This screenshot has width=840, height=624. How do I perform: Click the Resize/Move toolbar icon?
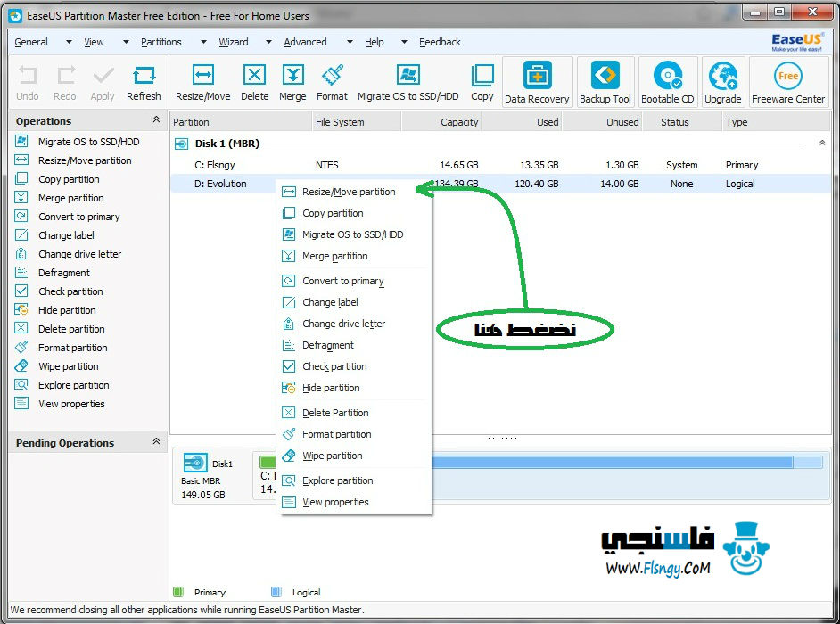(203, 75)
